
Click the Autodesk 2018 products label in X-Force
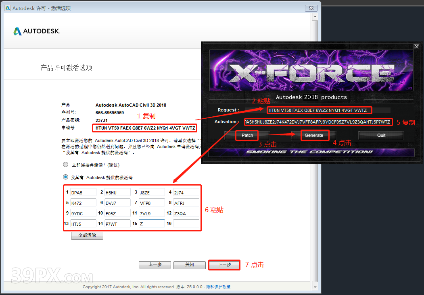pos(311,97)
